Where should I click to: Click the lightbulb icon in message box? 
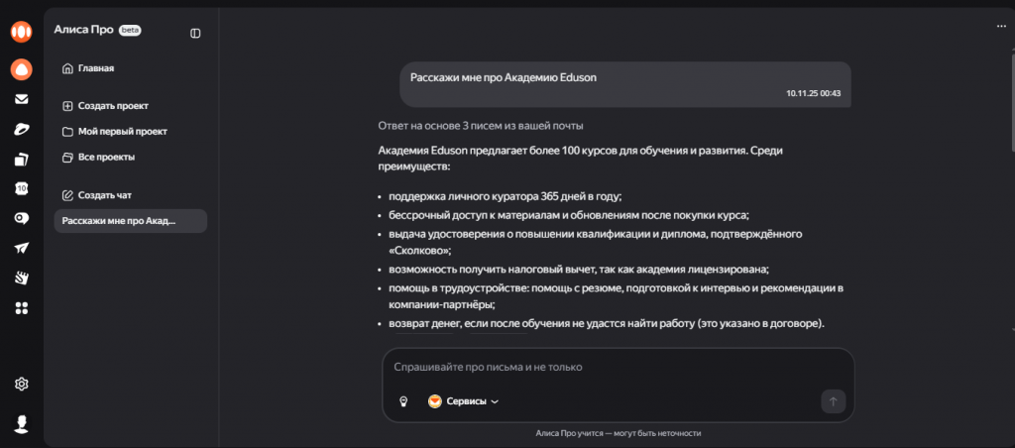coord(403,401)
